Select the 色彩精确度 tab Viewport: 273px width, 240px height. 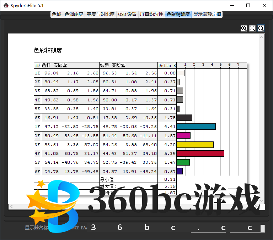click(178, 15)
